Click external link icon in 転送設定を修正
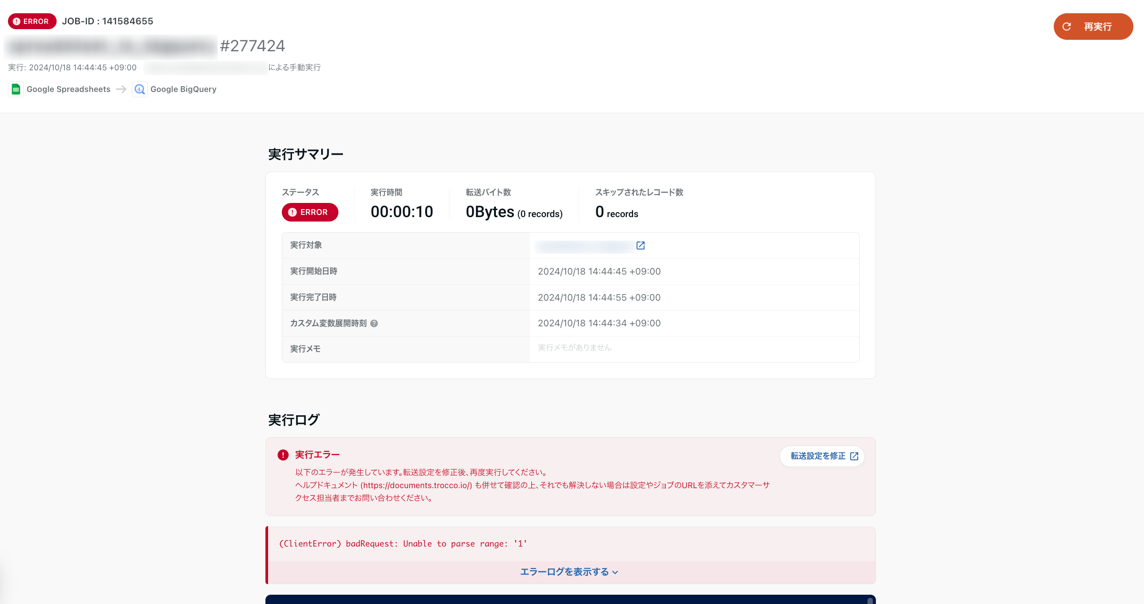Viewport: 1144px width, 604px height. (x=854, y=456)
